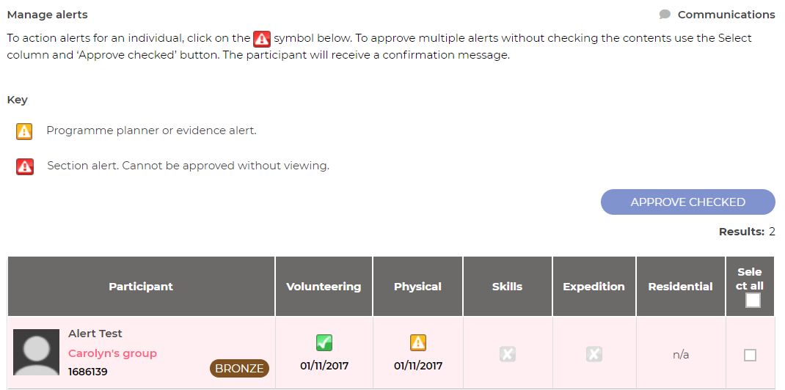Click the greyed Expedition cross icon
This screenshot has height=390, width=785.
(x=594, y=354)
